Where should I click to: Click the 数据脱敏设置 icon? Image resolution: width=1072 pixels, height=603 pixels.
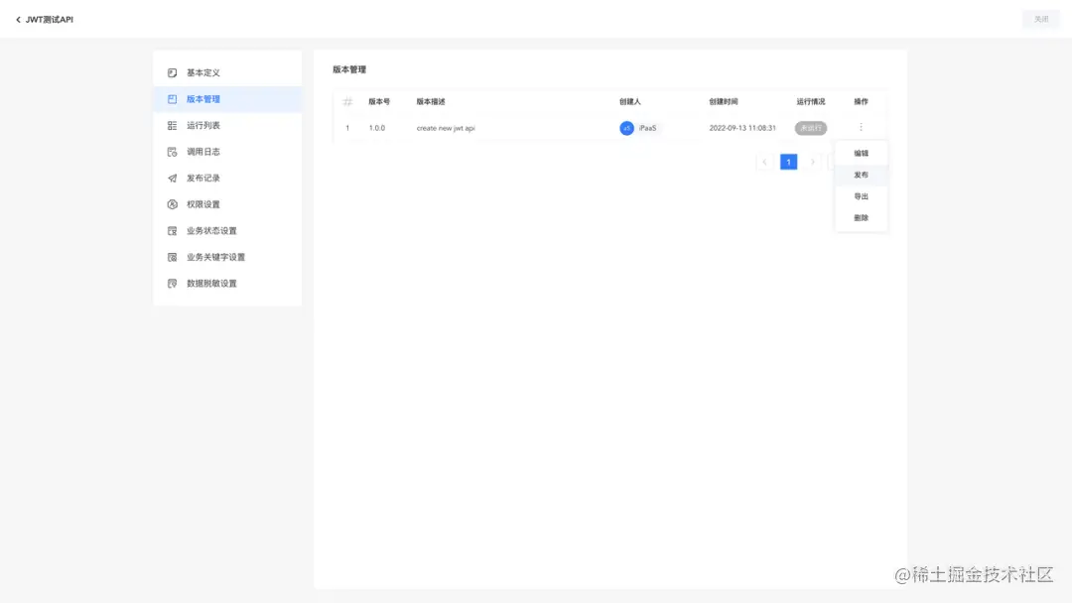(x=173, y=284)
